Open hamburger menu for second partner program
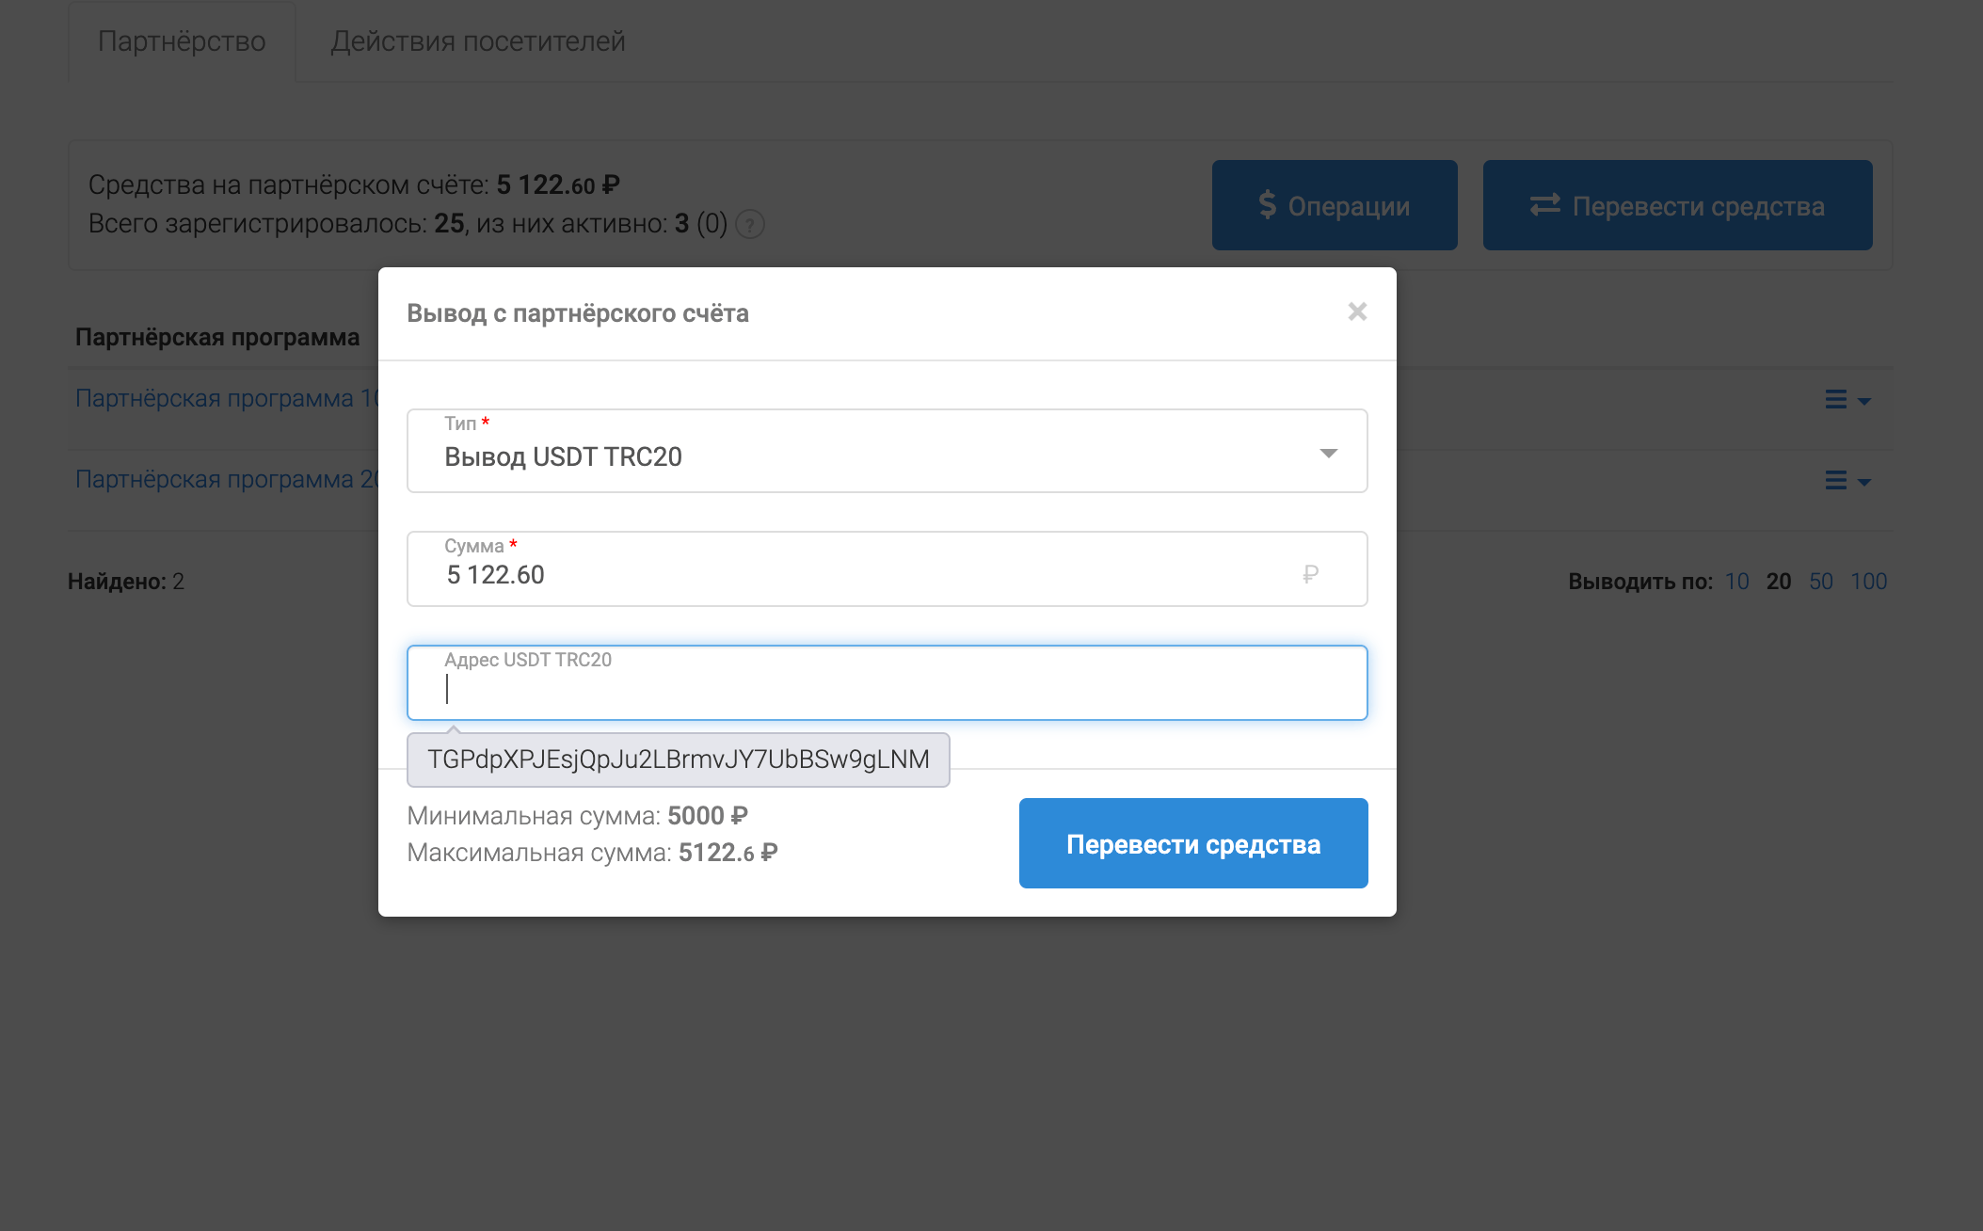Viewport: 1983px width, 1231px height. (x=1835, y=481)
